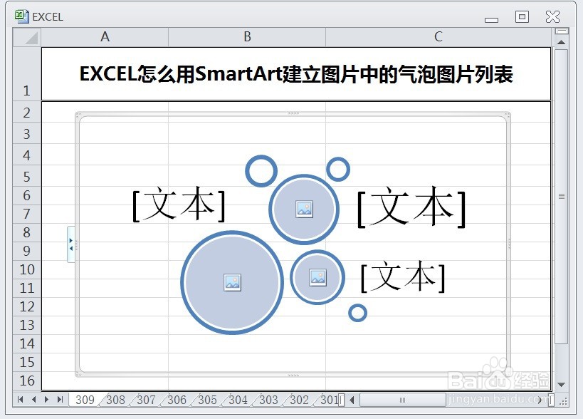The height and width of the screenshot is (419, 583).
Task: Switch to sheet tab 307
Action: click(146, 400)
